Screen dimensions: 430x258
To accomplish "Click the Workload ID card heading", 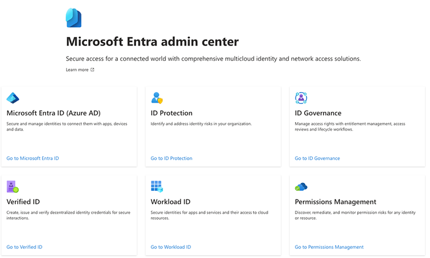I will coord(170,202).
